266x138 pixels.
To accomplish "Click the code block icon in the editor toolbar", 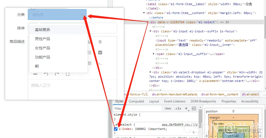I will coord(100,64).
